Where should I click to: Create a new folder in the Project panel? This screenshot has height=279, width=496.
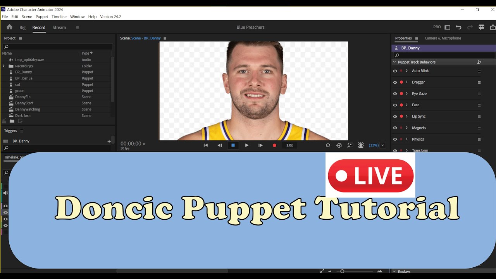(x=12, y=121)
